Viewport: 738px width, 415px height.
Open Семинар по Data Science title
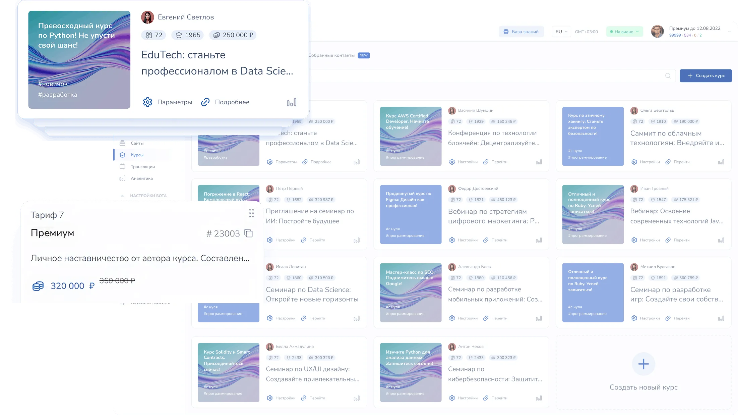pos(312,295)
